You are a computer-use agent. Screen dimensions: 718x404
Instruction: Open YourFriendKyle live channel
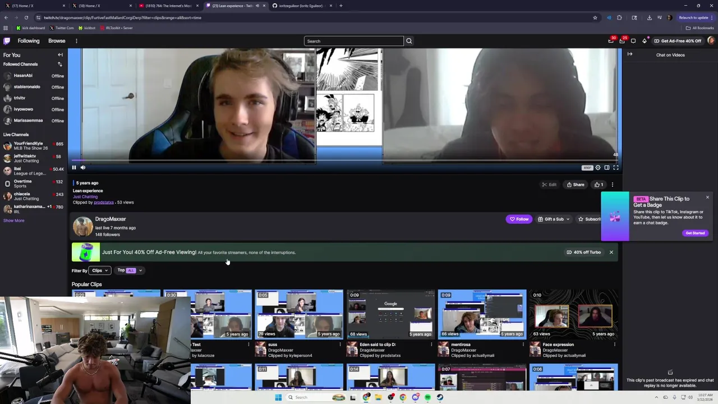[x=34, y=146]
